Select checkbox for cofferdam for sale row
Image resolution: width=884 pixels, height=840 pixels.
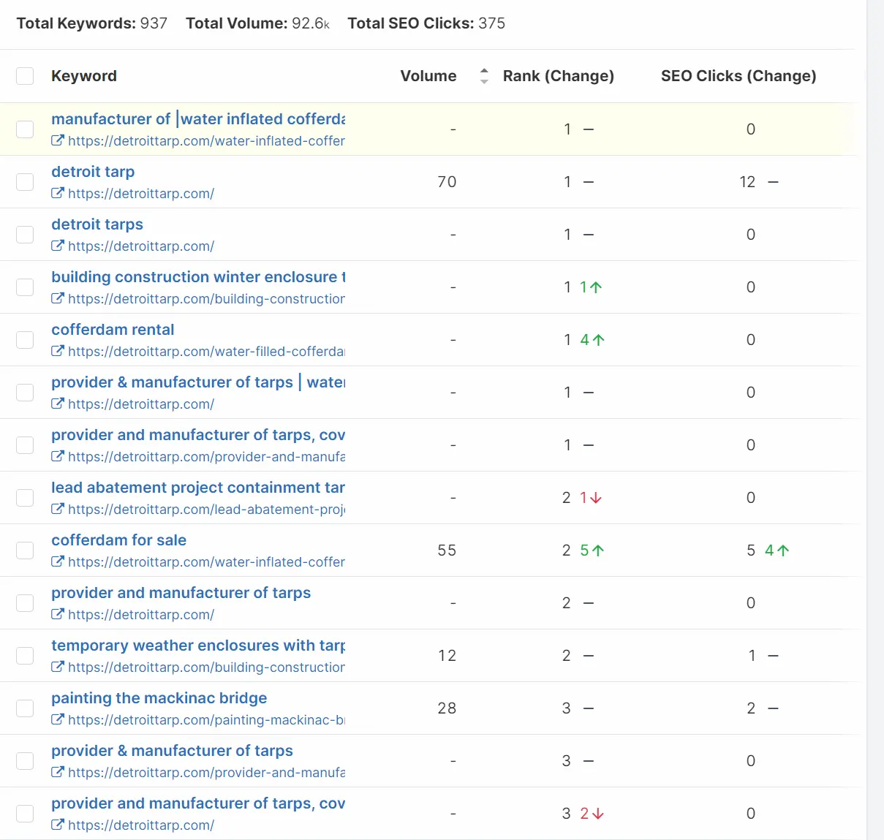[x=25, y=550]
